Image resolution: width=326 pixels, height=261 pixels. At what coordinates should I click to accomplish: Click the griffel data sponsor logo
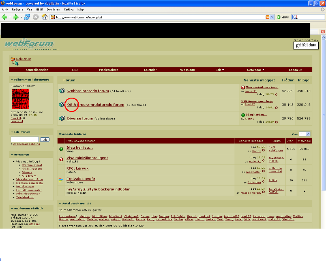point(306,45)
